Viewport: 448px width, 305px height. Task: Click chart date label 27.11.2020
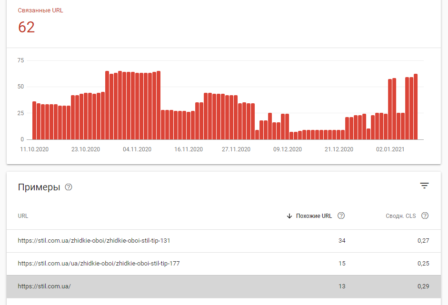(236, 149)
